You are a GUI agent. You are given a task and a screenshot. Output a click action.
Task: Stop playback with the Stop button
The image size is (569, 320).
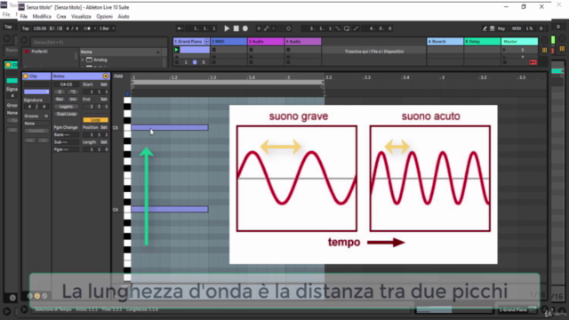click(236, 28)
